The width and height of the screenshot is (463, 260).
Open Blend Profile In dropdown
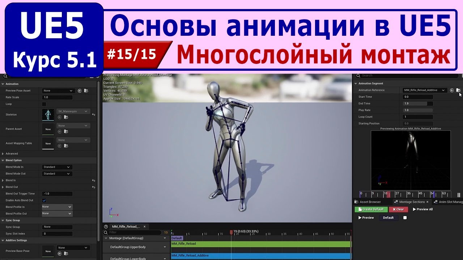(x=57, y=207)
